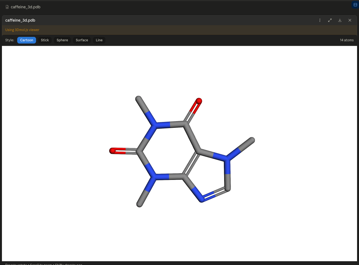
Task: Toggle the side panel layout icon
Action: click(355, 5)
